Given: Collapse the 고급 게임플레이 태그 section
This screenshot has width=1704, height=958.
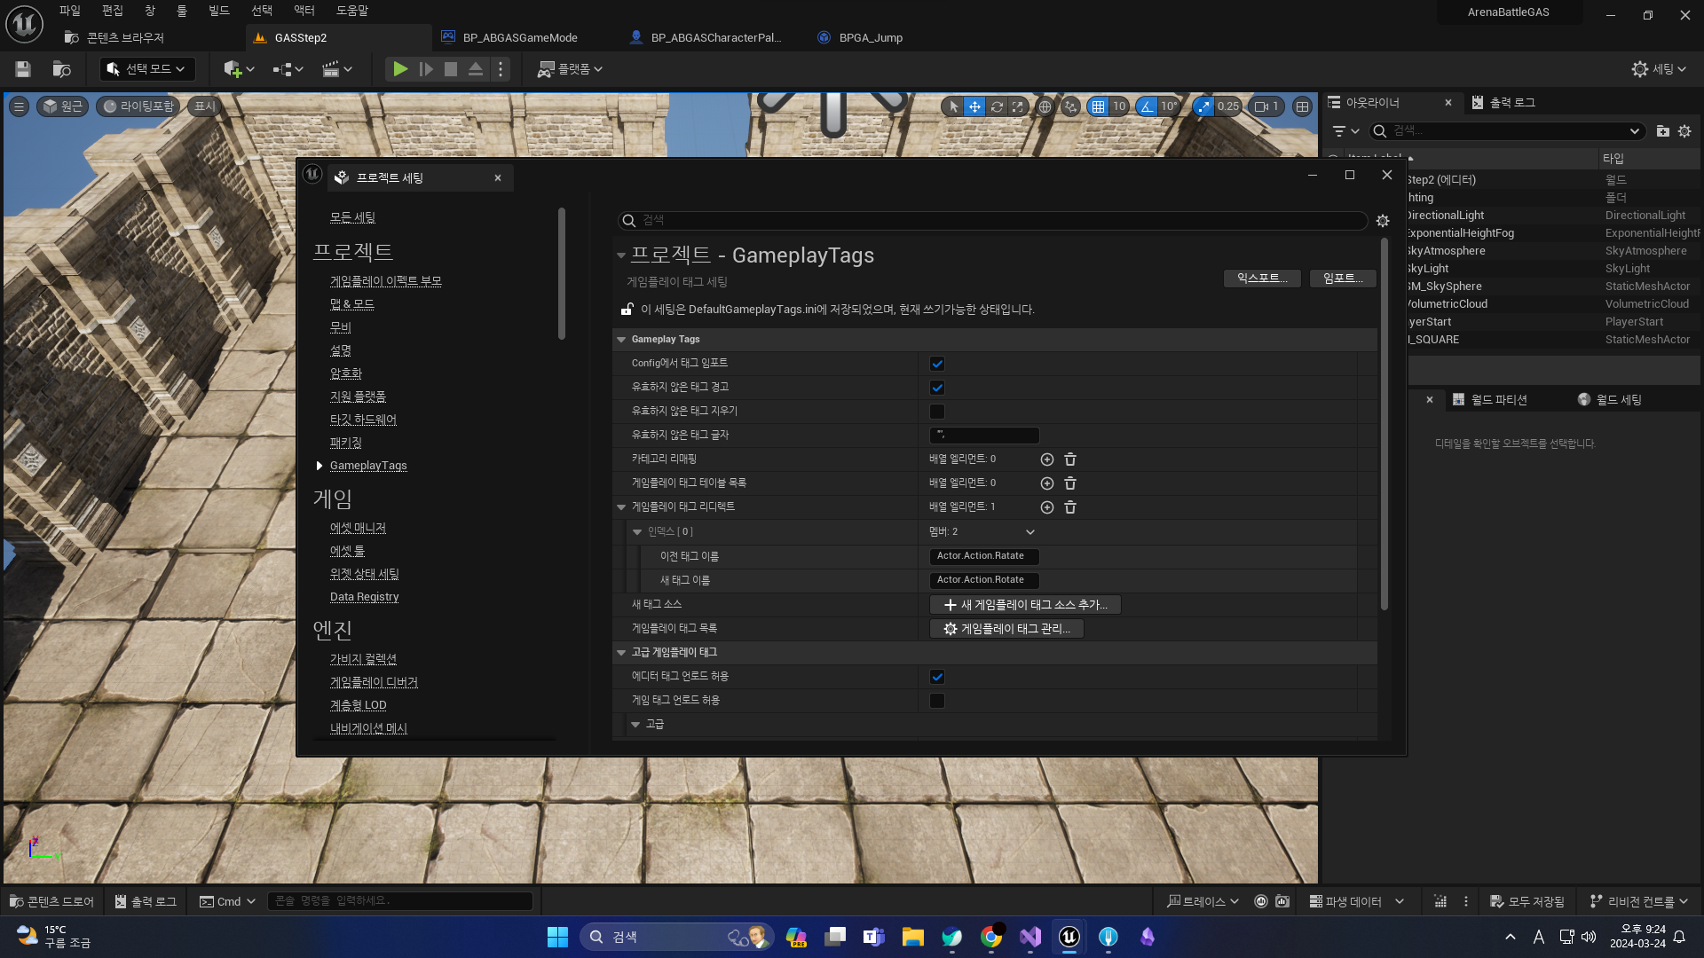Looking at the screenshot, I should click(621, 653).
